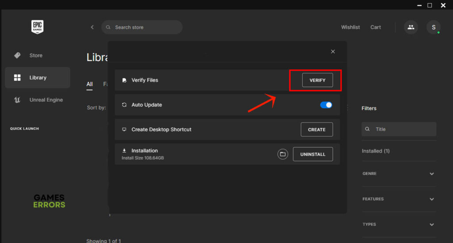Click the Store tag icon
Image resolution: width=453 pixels, height=243 pixels.
(17, 55)
